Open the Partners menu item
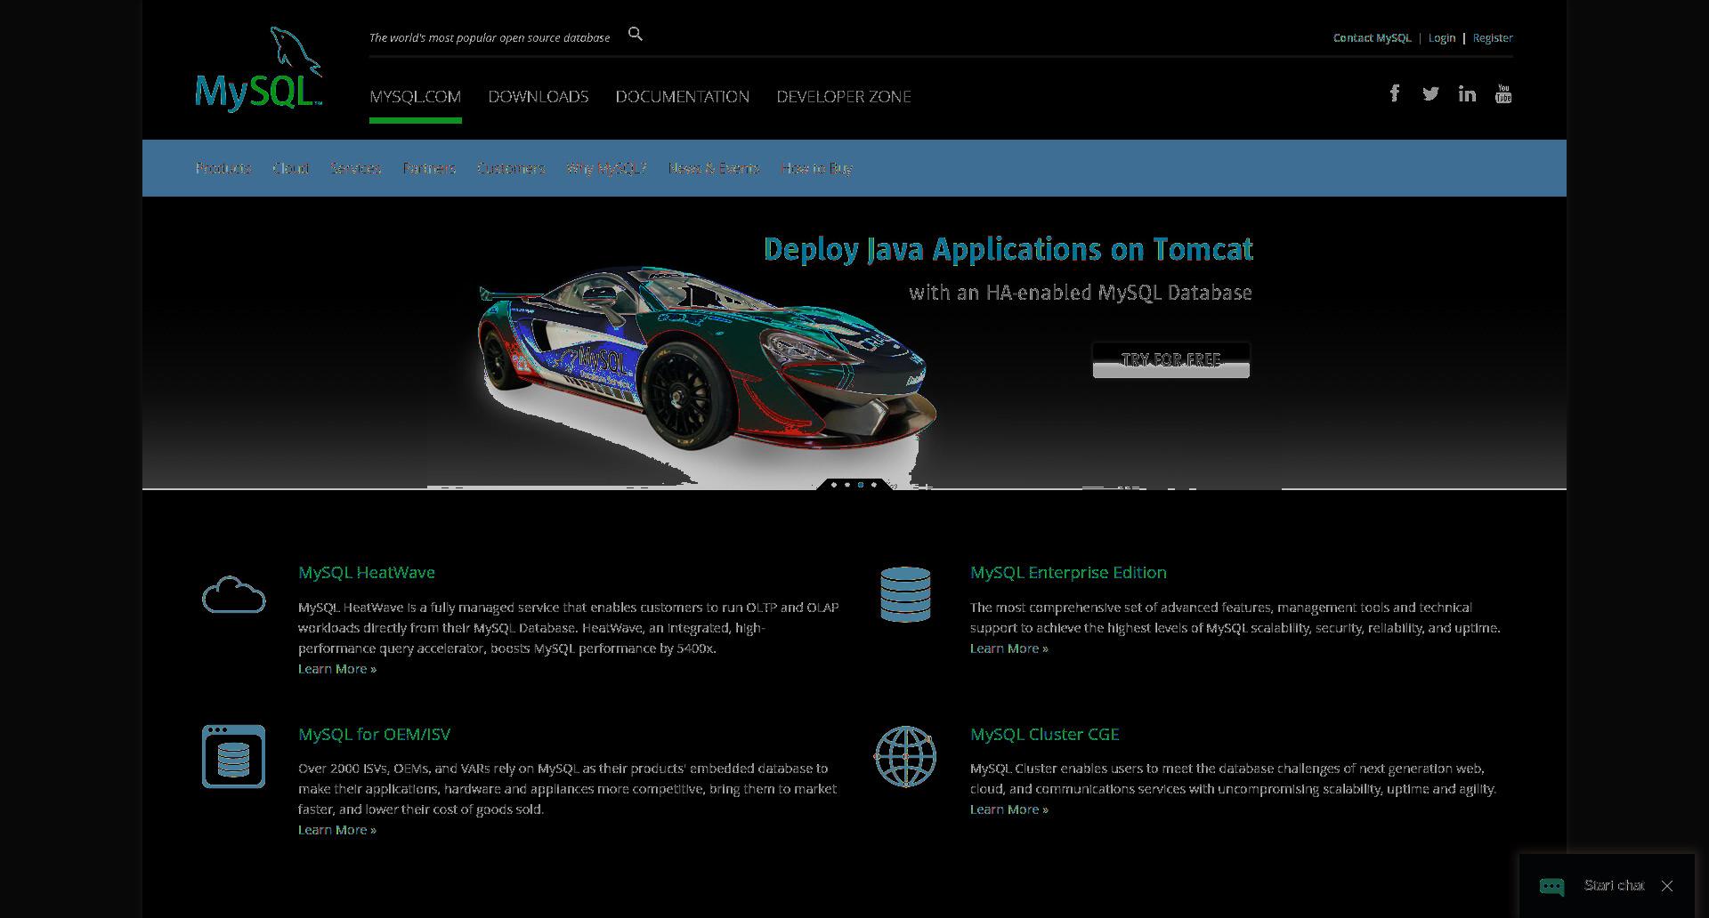 (x=429, y=168)
